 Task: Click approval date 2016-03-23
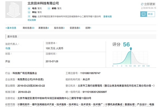[24, 92]
